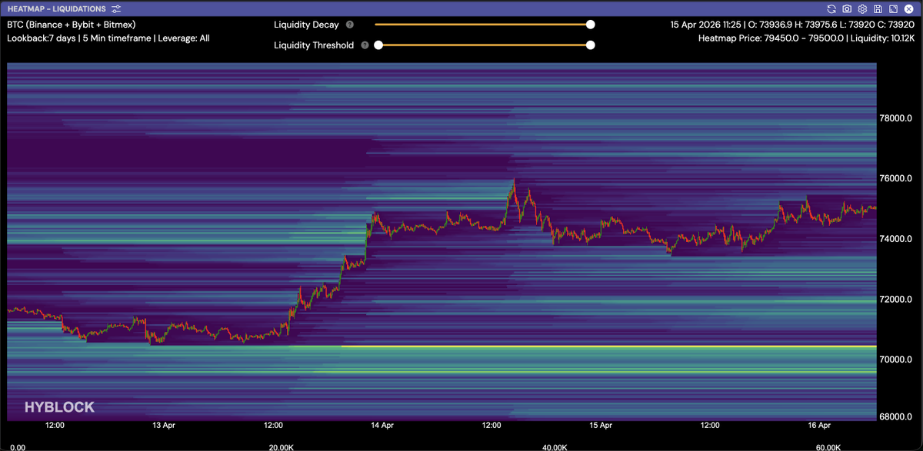Image resolution: width=923 pixels, height=451 pixels.
Task: Click the Liquidity Threshold help icon
Action: (x=365, y=45)
